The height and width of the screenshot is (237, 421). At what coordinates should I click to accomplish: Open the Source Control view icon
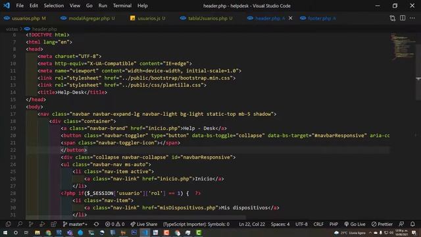(x=31, y=224)
